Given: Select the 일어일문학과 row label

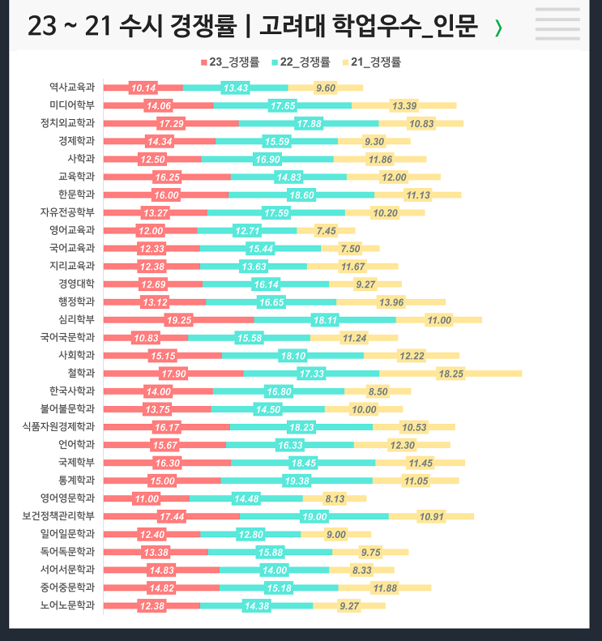Looking at the screenshot, I should (x=67, y=534).
